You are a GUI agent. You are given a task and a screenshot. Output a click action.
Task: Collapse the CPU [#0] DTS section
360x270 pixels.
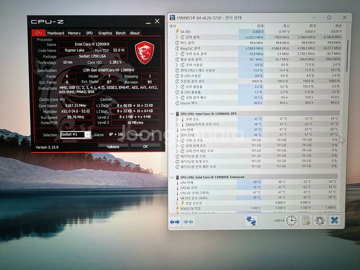pos(172,114)
